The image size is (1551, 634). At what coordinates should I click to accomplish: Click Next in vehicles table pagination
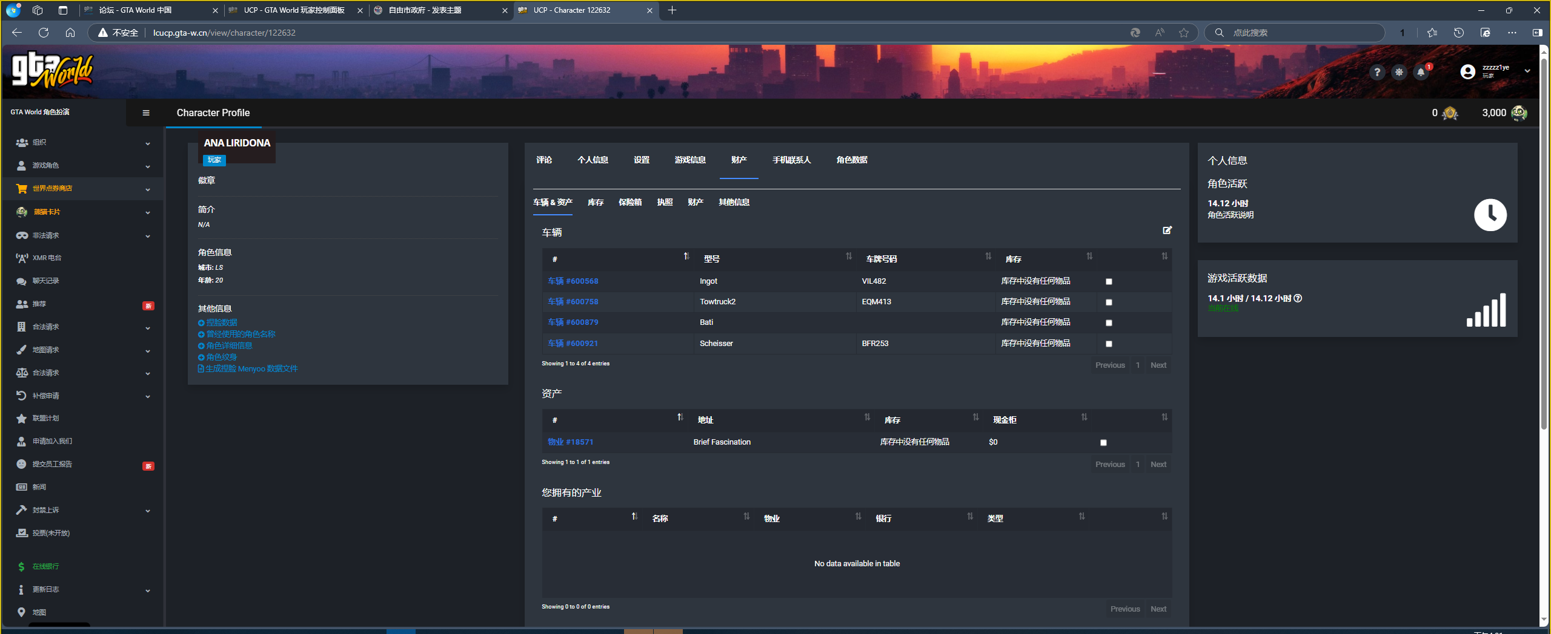1158,365
